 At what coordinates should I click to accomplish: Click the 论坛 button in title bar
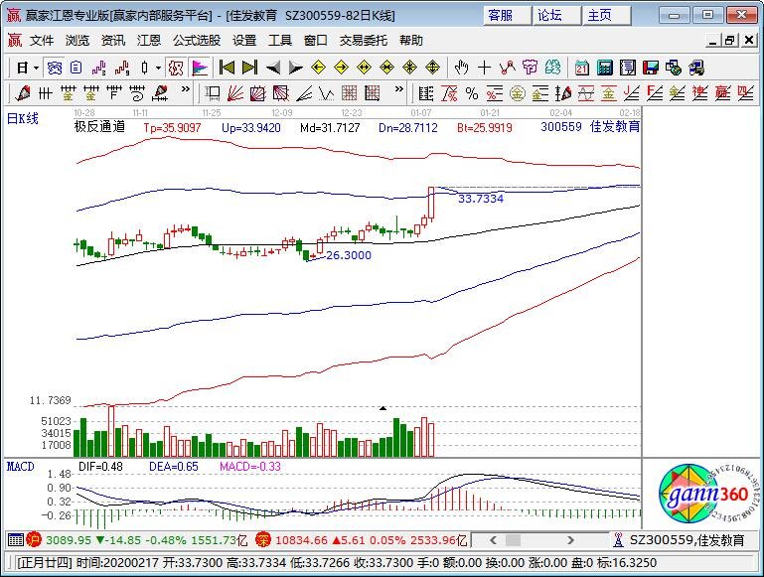coord(556,16)
